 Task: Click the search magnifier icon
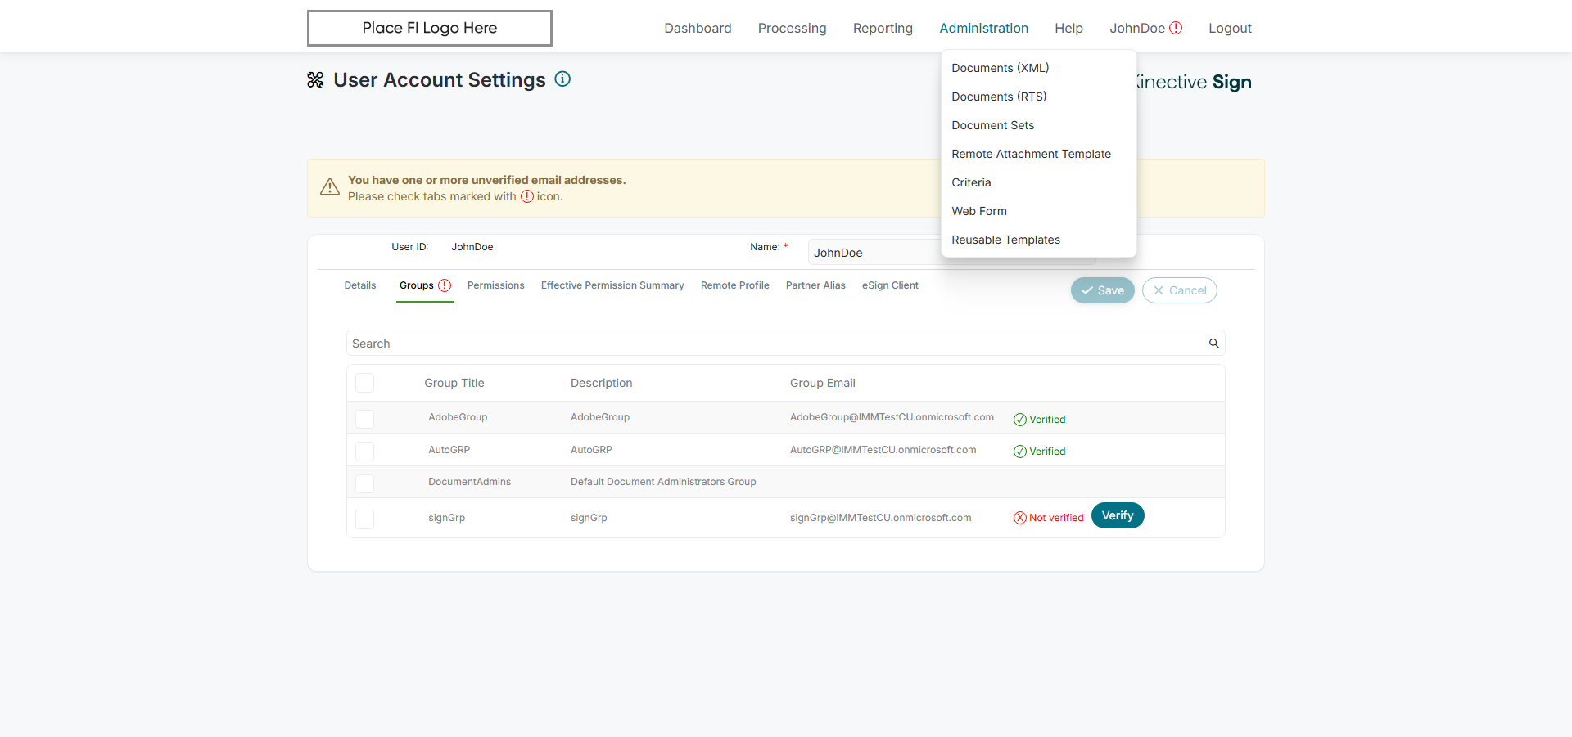coord(1214,344)
